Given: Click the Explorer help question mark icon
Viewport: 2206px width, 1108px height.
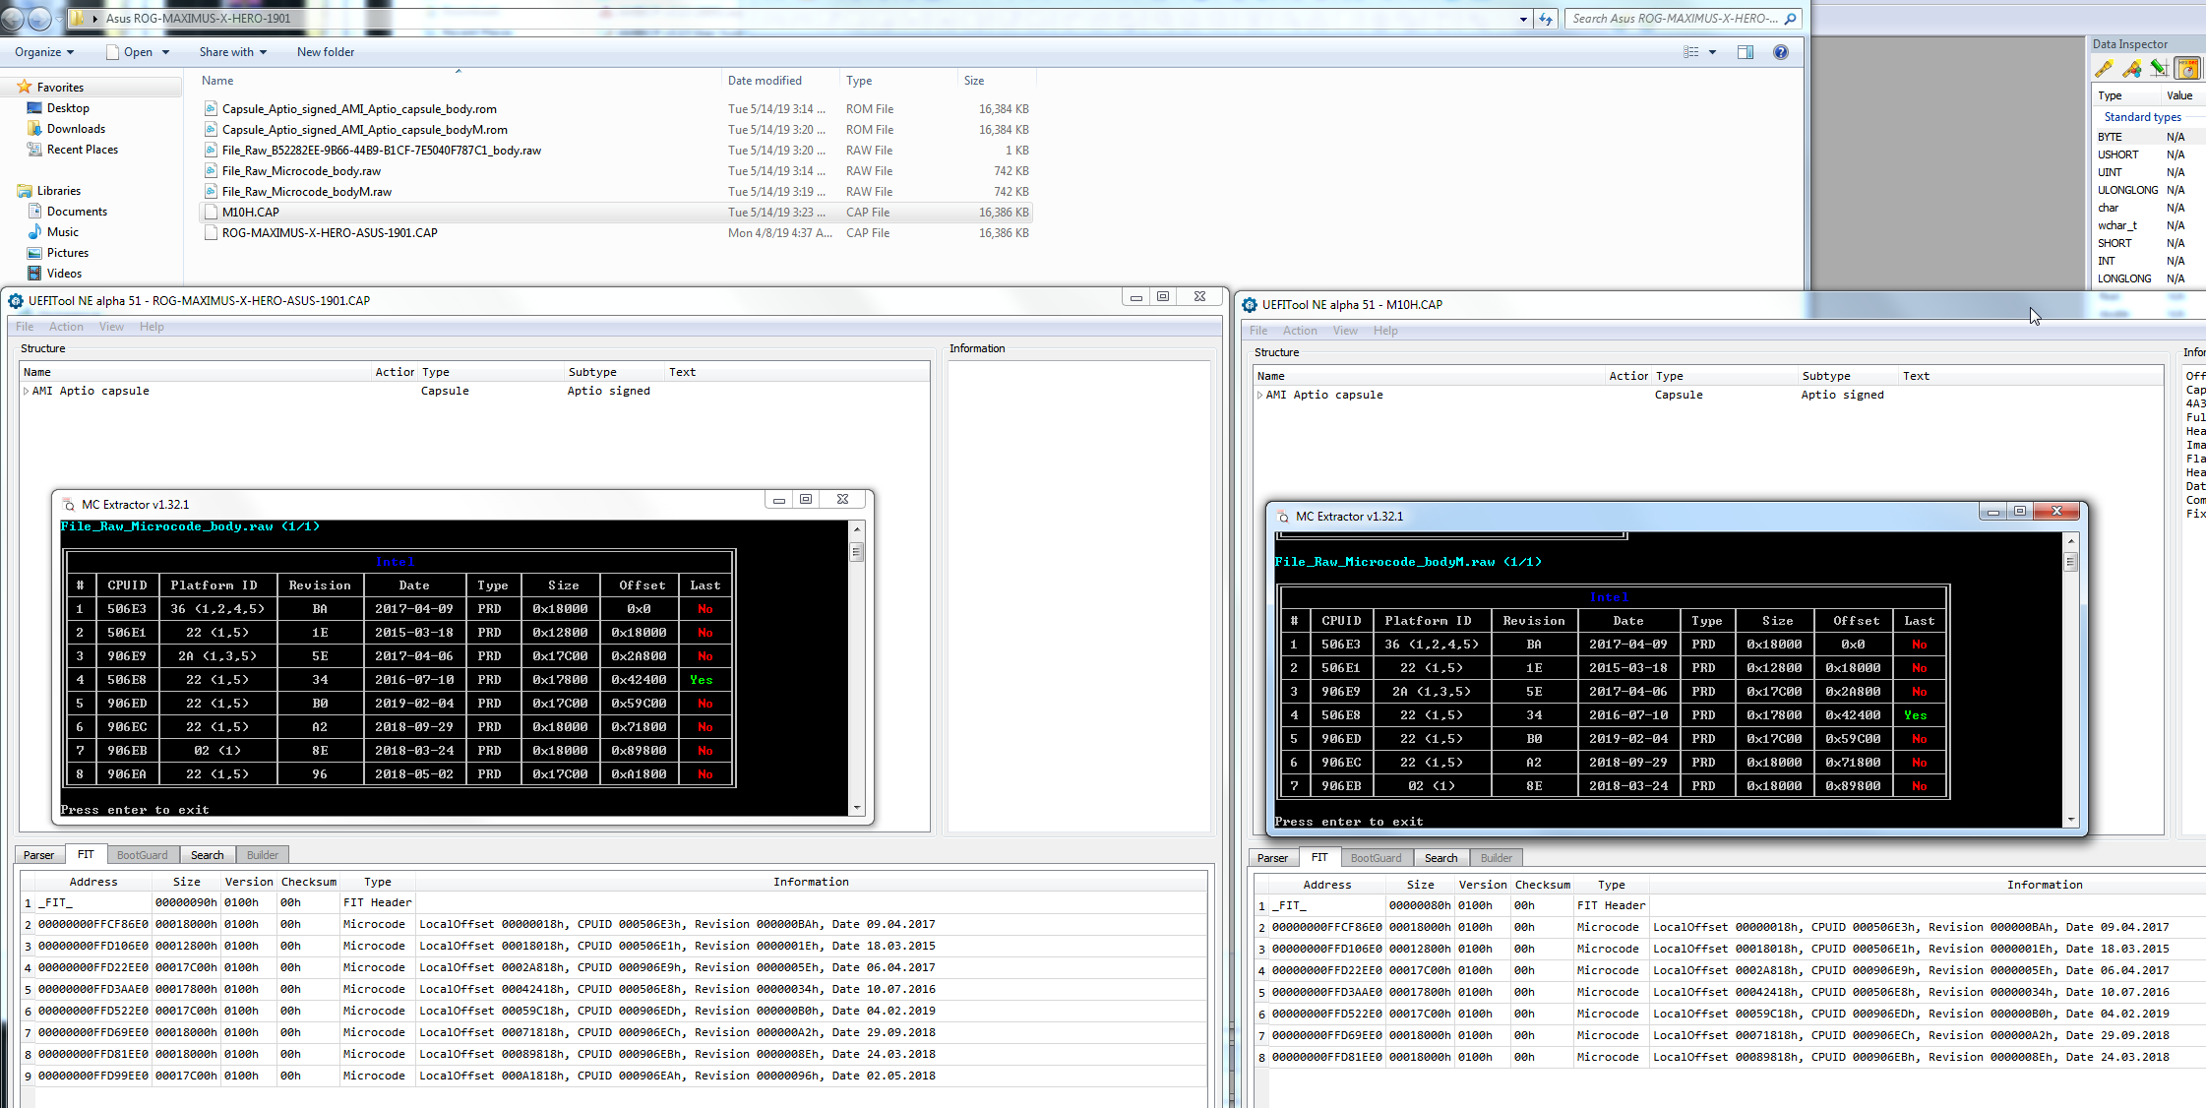Looking at the screenshot, I should 1781,52.
